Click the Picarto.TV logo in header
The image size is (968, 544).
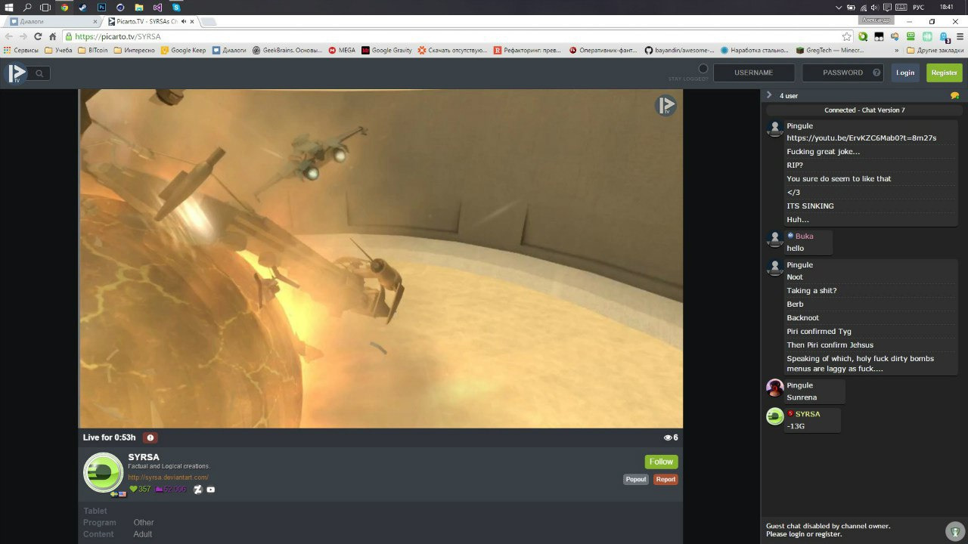pos(17,73)
